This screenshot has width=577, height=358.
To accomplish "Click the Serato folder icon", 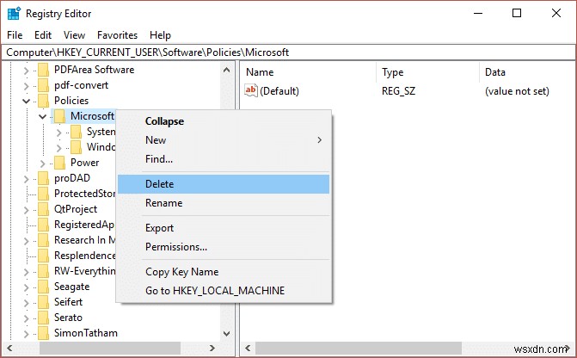I will [43, 317].
